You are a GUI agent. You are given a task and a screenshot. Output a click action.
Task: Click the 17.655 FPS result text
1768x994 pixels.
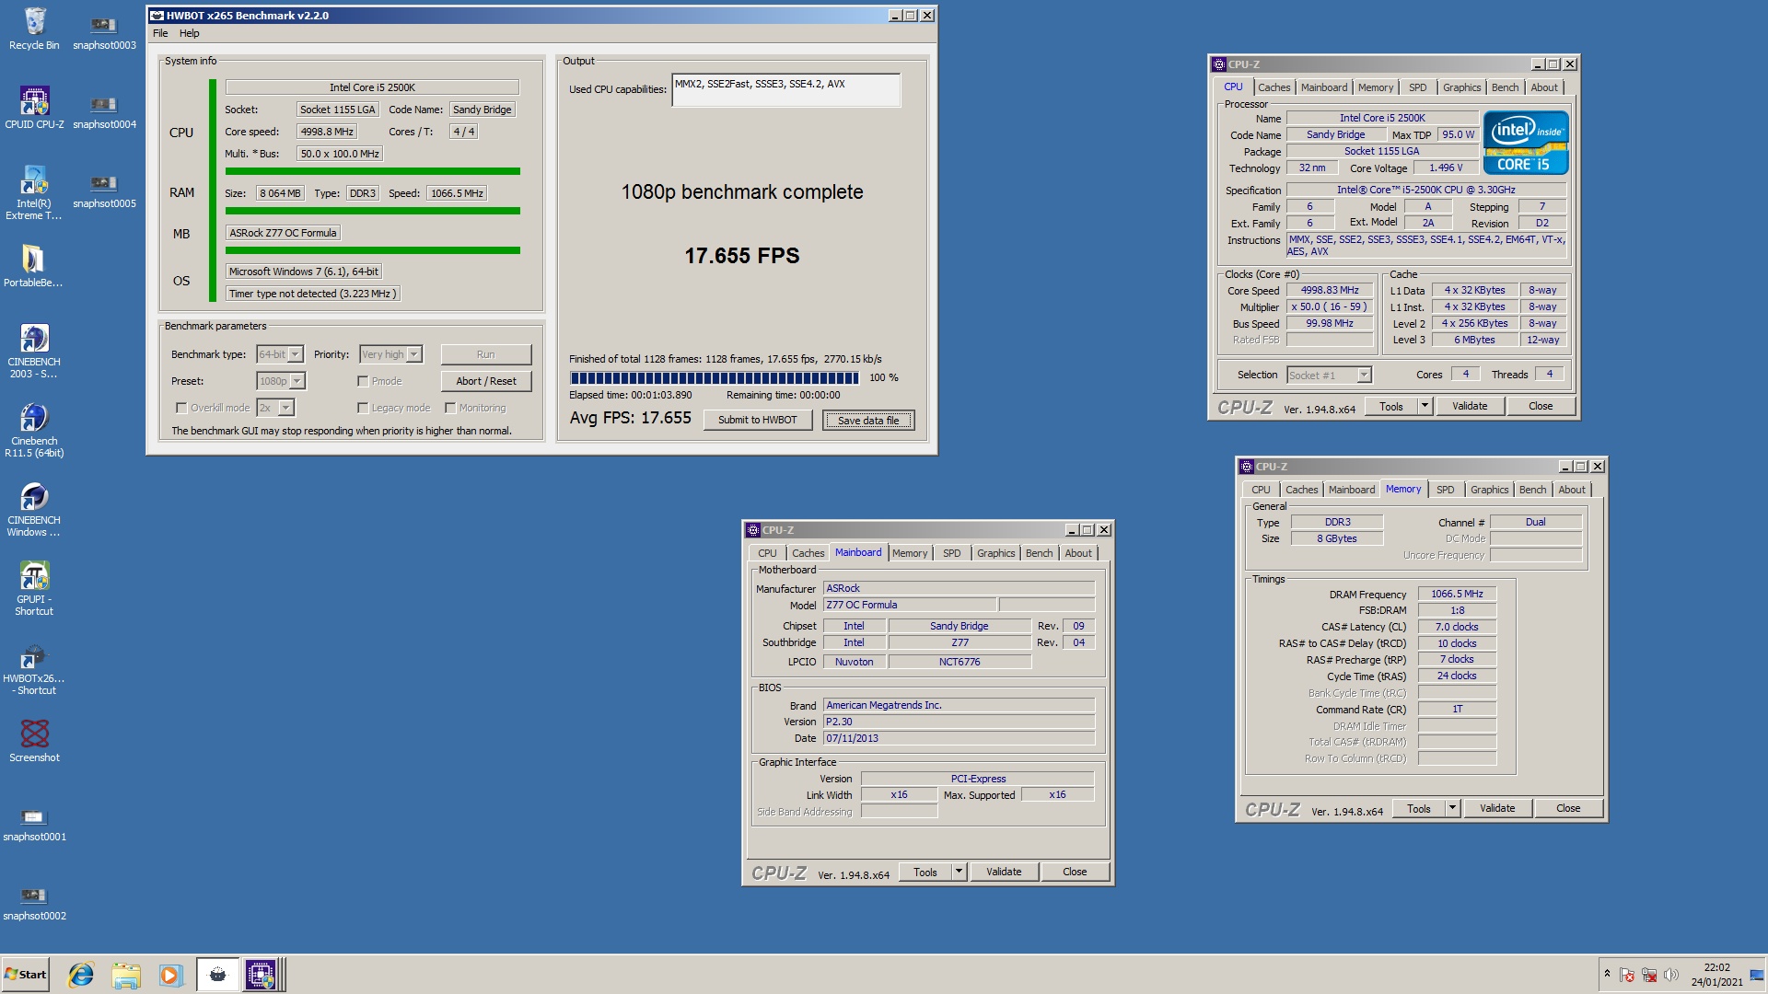[741, 256]
